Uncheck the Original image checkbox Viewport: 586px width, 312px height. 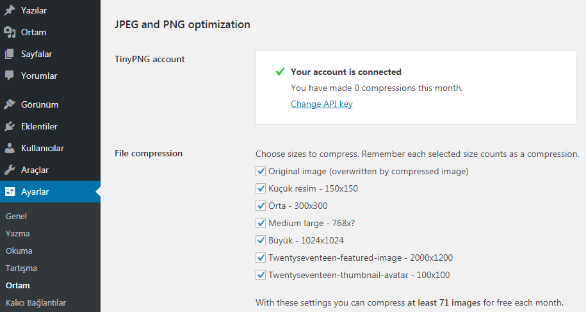coord(261,171)
